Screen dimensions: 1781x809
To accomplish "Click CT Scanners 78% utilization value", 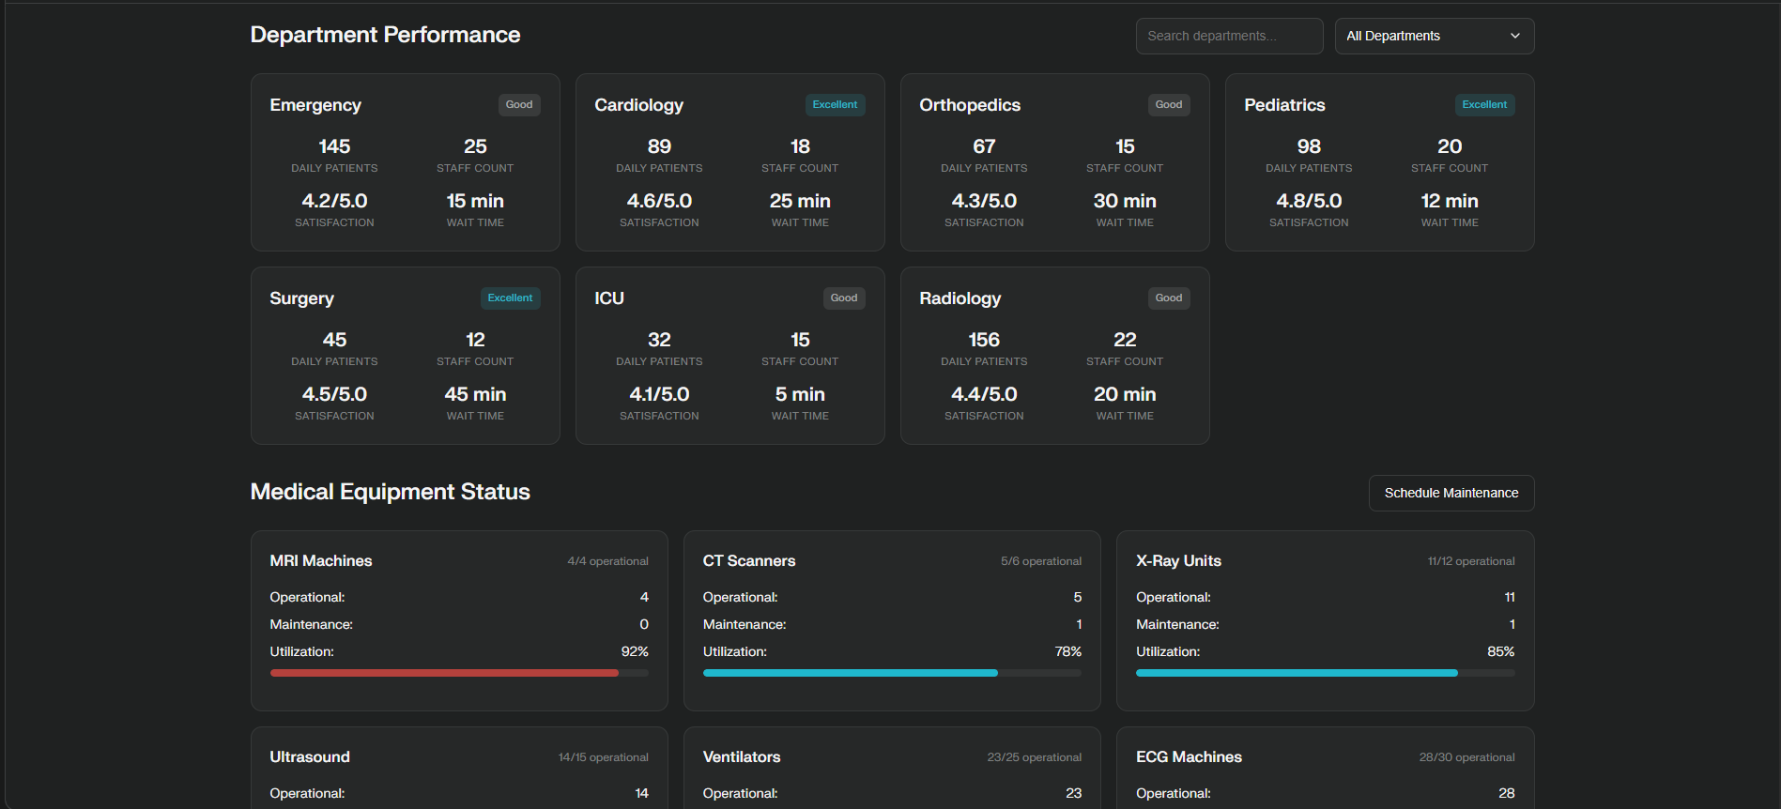I will click(1068, 651).
